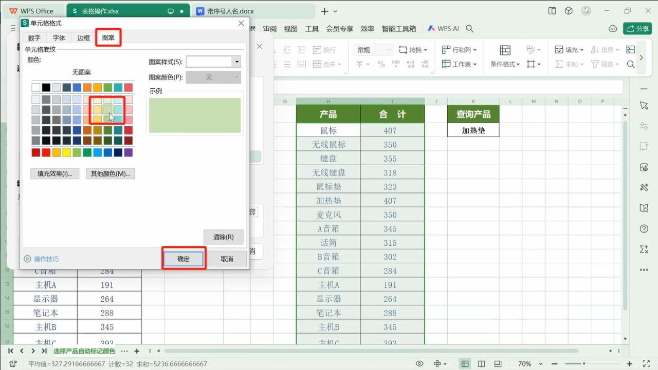Viewport: 658px width, 370px height.
Task: Switch to the 边框 tab in dialog
Action: 84,38
